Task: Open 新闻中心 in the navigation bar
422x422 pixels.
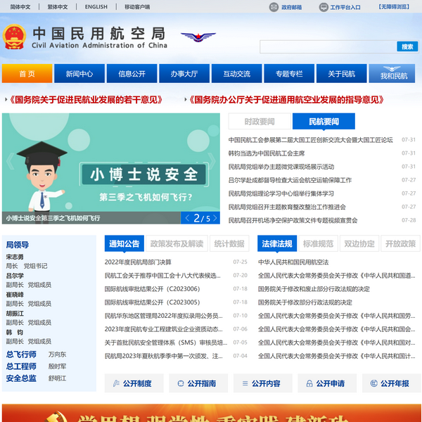Action: pyautogui.click(x=79, y=74)
